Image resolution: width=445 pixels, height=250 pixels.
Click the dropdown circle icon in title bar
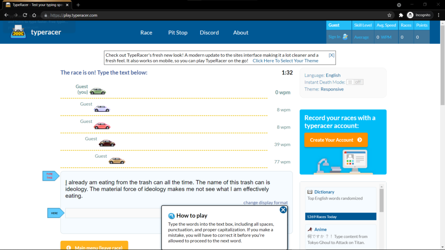pos(399,5)
